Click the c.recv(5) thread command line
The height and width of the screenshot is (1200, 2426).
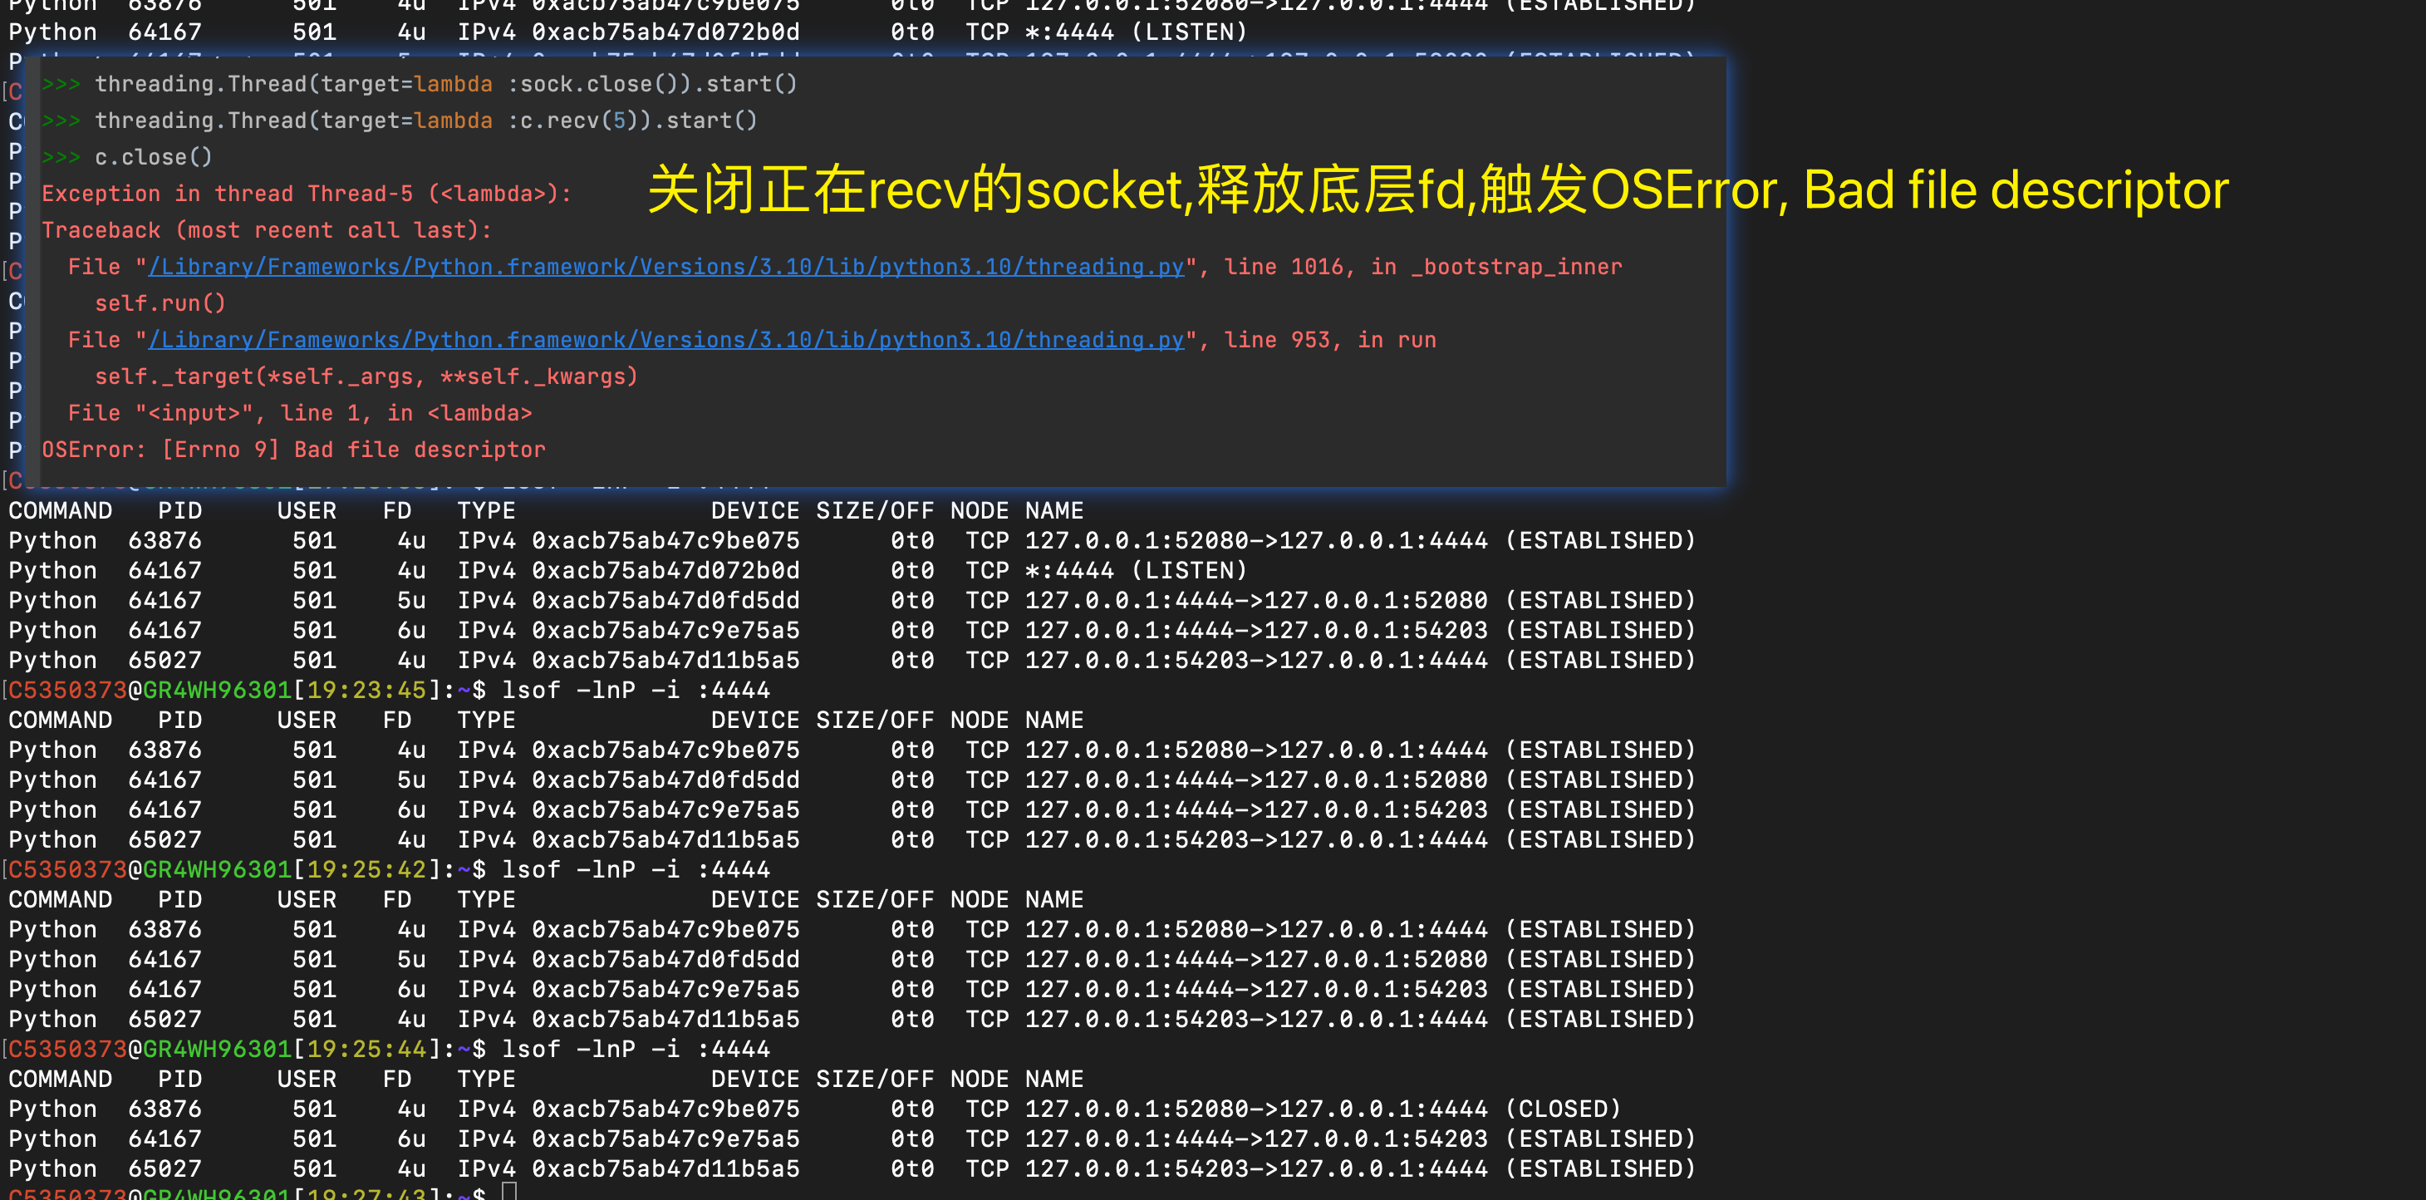pos(425,120)
